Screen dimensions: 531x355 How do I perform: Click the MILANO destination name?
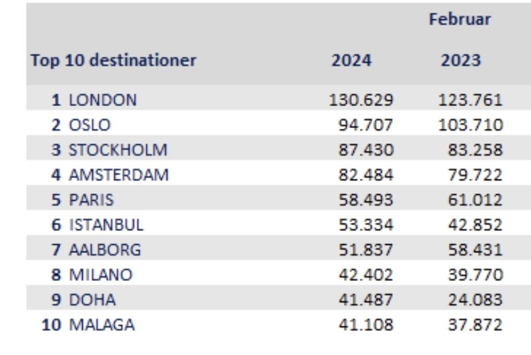[x=100, y=275]
